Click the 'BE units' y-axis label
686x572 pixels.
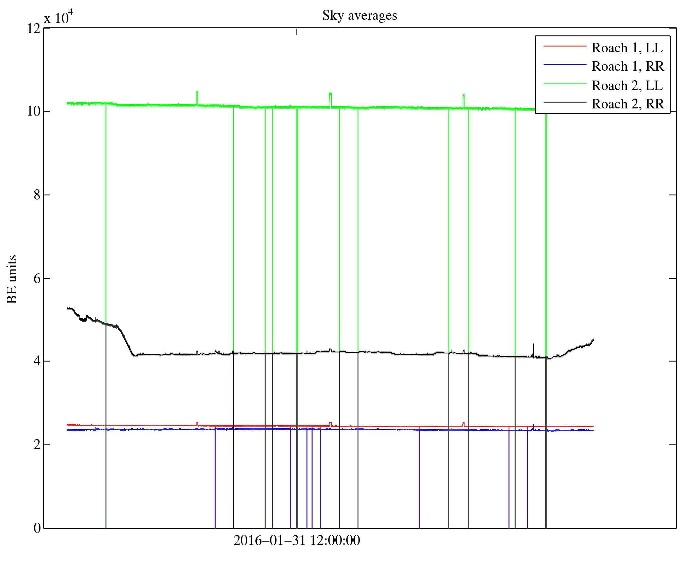[x=12, y=279]
